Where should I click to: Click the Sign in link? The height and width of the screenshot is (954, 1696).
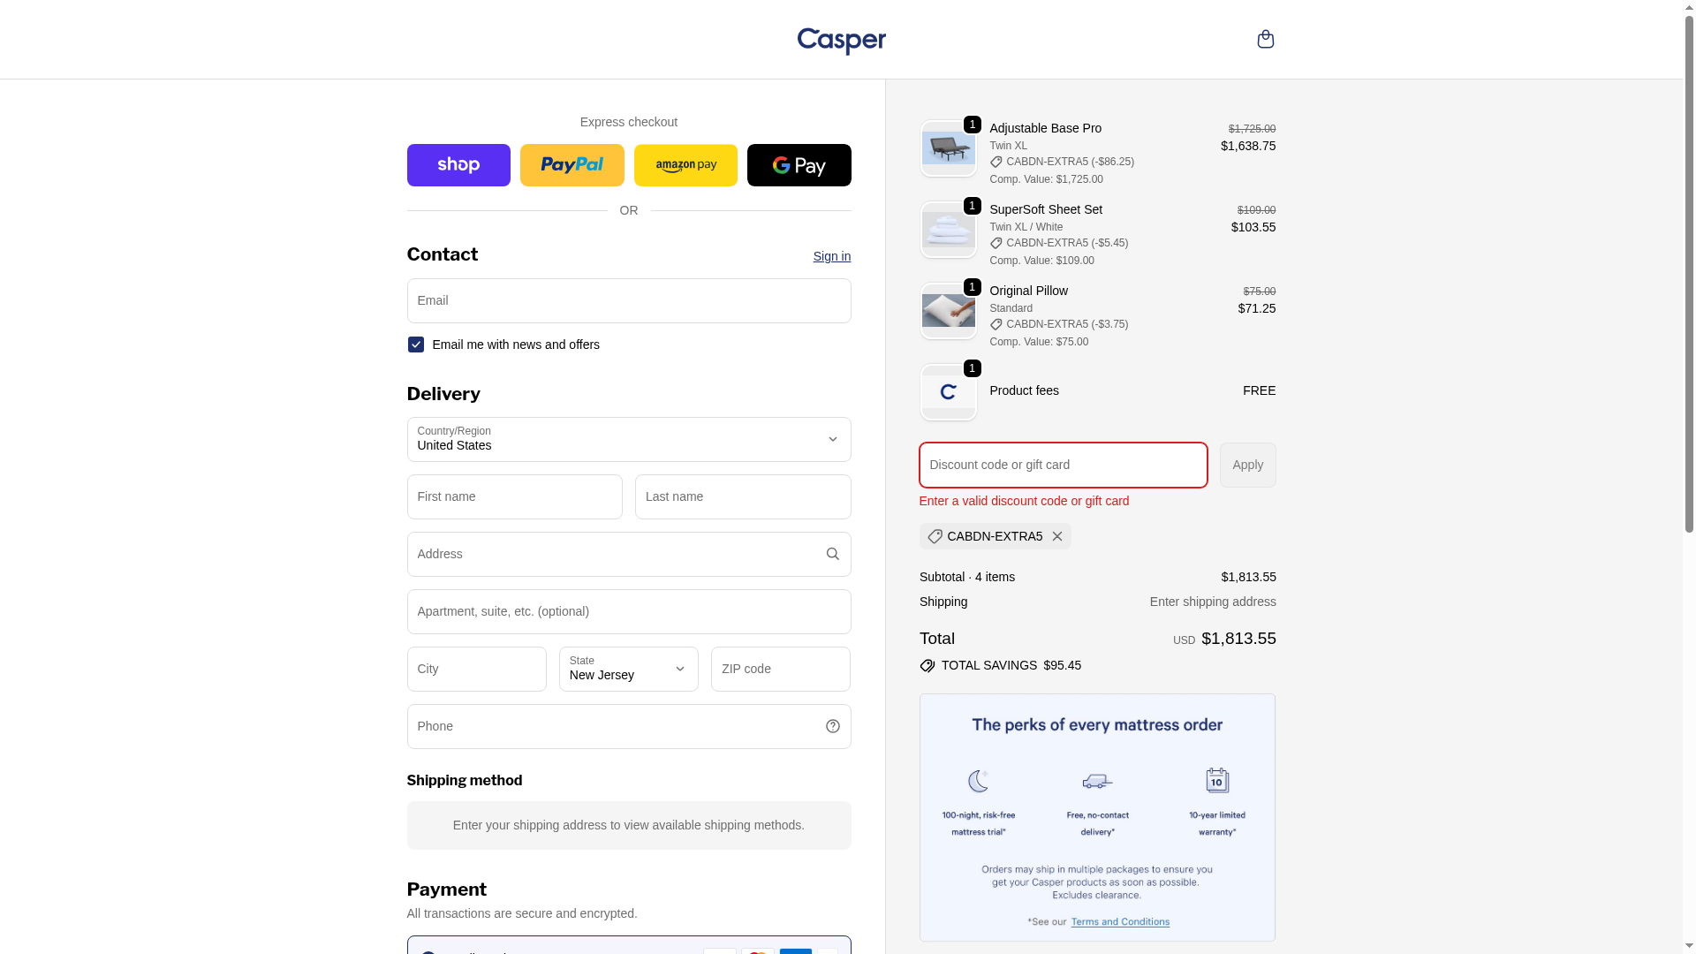click(831, 257)
